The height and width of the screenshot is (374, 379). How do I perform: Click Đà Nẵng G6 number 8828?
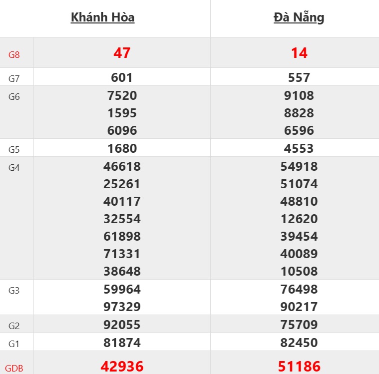(x=299, y=113)
